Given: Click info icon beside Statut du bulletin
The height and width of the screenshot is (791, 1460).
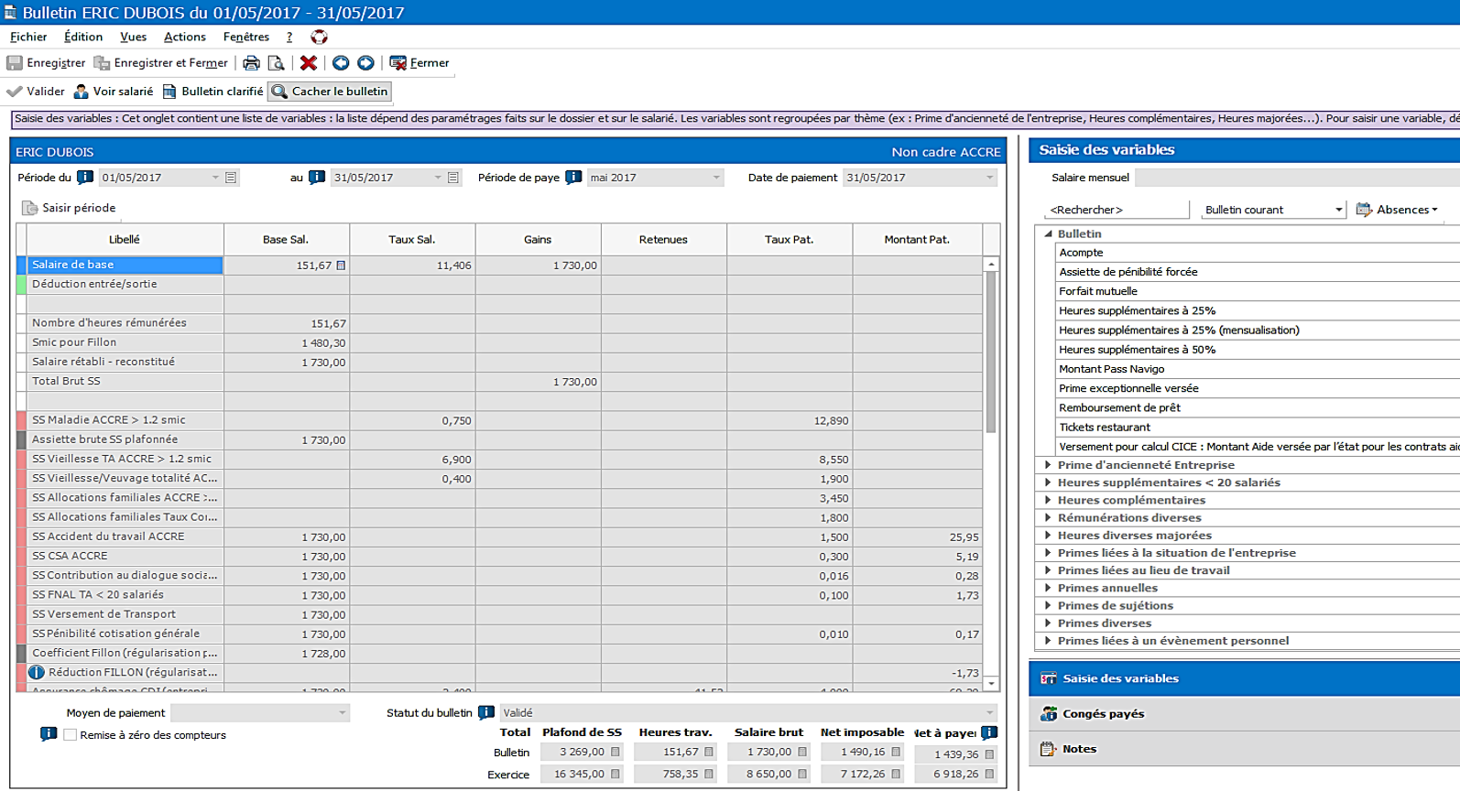Looking at the screenshot, I should 486,712.
